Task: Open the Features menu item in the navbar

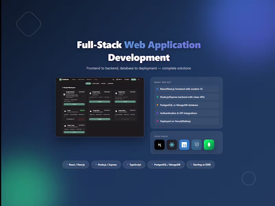Action: [x=74, y=79]
